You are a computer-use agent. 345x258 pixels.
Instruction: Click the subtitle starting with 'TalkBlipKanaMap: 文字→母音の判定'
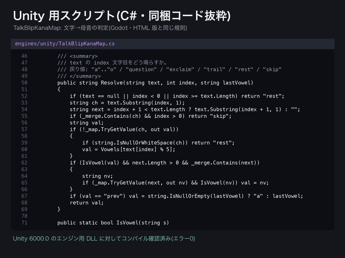[100, 28]
